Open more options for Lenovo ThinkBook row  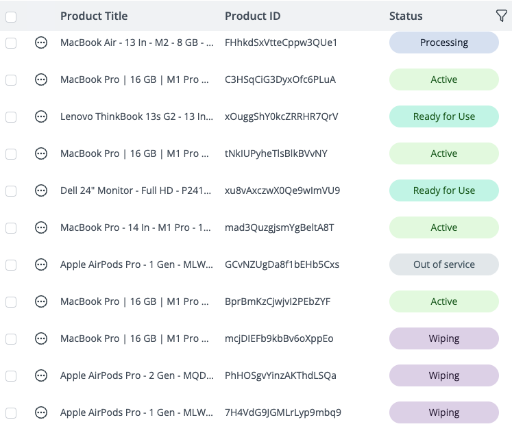41,116
